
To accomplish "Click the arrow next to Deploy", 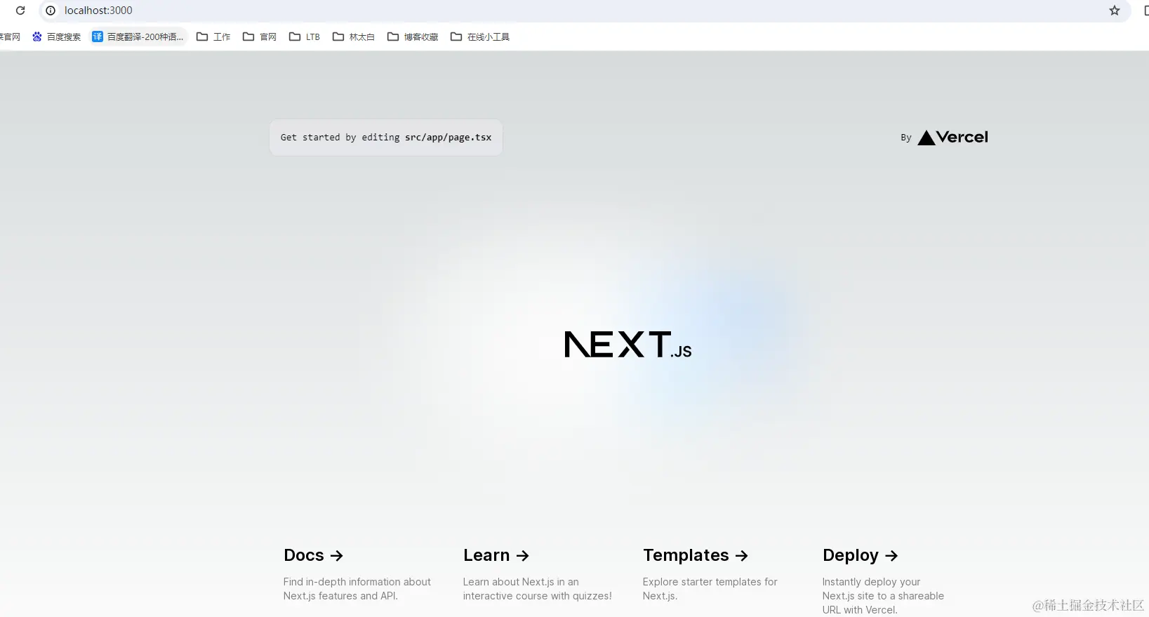I will [891, 556].
